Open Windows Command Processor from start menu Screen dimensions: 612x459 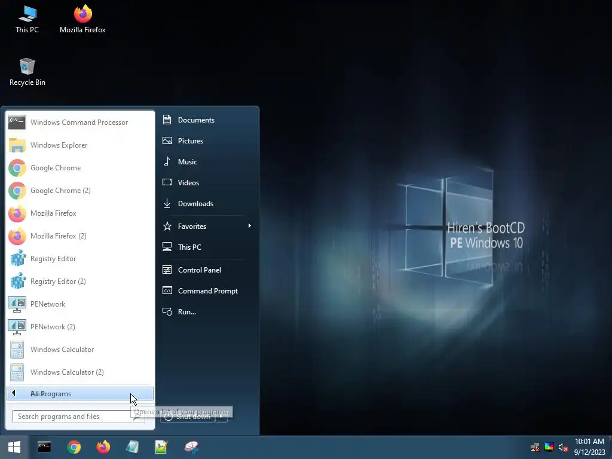(x=80, y=122)
